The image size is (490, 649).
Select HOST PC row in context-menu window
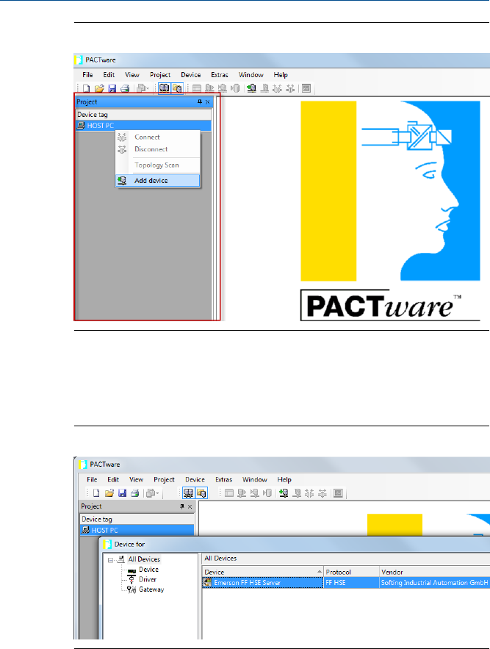143,126
